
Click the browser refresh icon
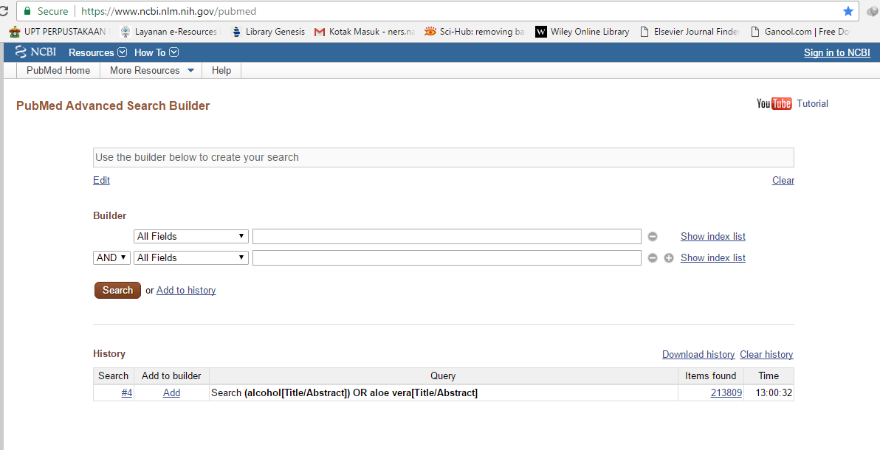pos(7,10)
